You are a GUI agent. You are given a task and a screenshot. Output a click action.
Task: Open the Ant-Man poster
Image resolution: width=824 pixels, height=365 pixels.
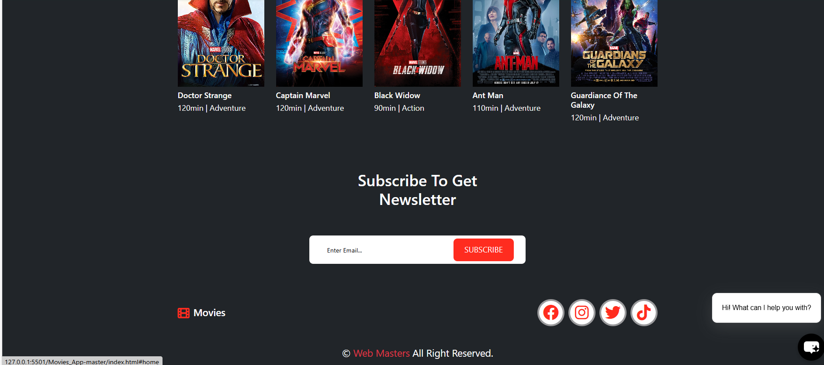point(516,43)
